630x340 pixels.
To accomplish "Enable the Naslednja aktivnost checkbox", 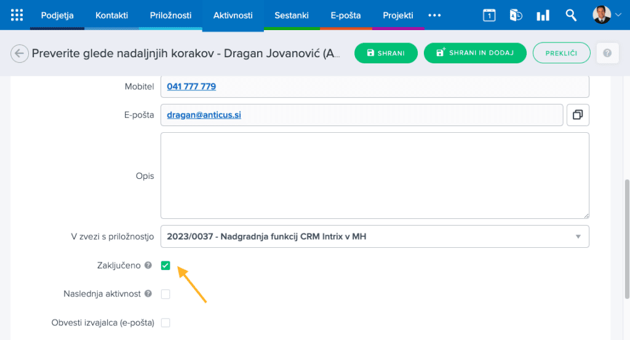I will coord(165,294).
